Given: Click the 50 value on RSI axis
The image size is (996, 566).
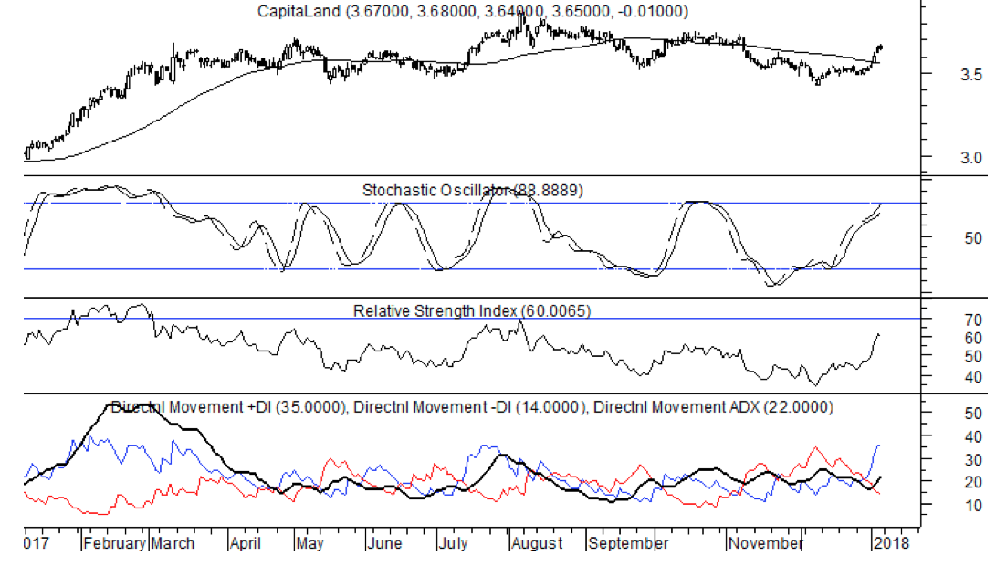Looking at the screenshot, I should (973, 357).
